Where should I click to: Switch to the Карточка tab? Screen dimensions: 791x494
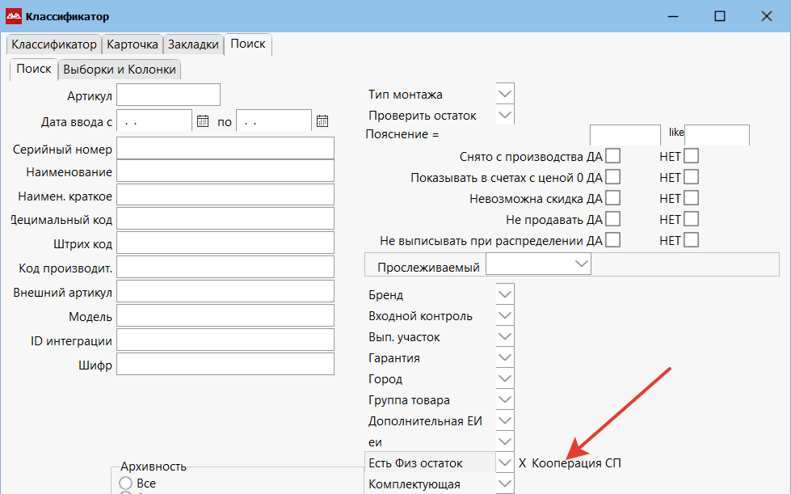click(133, 44)
